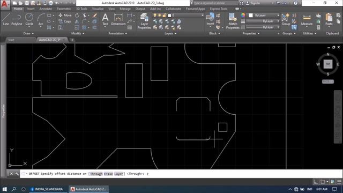
Task: Expand the Annotation panel
Action: (x=118, y=33)
